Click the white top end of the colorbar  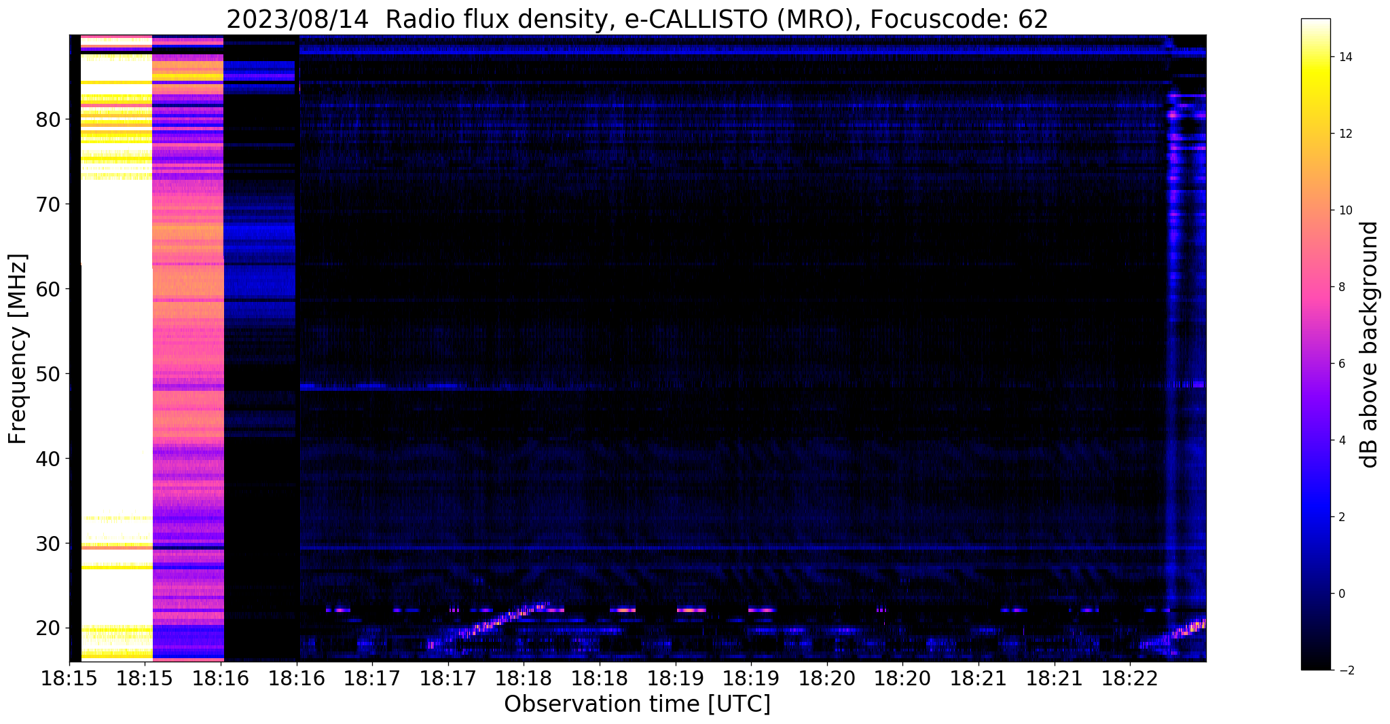pyautogui.click(x=1315, y=24)
